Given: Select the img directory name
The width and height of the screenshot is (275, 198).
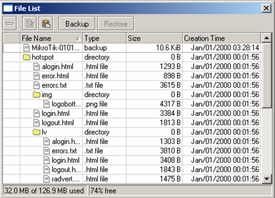Looking at the screenshot, I should tap(46, 95).
